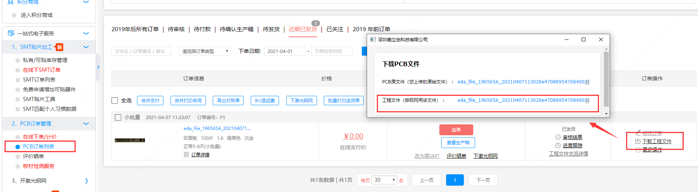Check the 小批量 order row checkbox
The image size is (698, 192).
tap(118, 117)
